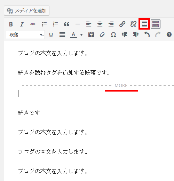Image resolution: width=174 pixels, height=181 pixels.
Task: Clear formatting with eraser icon
Action: pyautogui.click(x=102, y=34)
